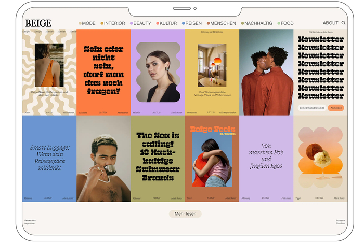Open the NACHHALTIG category
This screenshot has height=242, width=364.
[258, 23]
